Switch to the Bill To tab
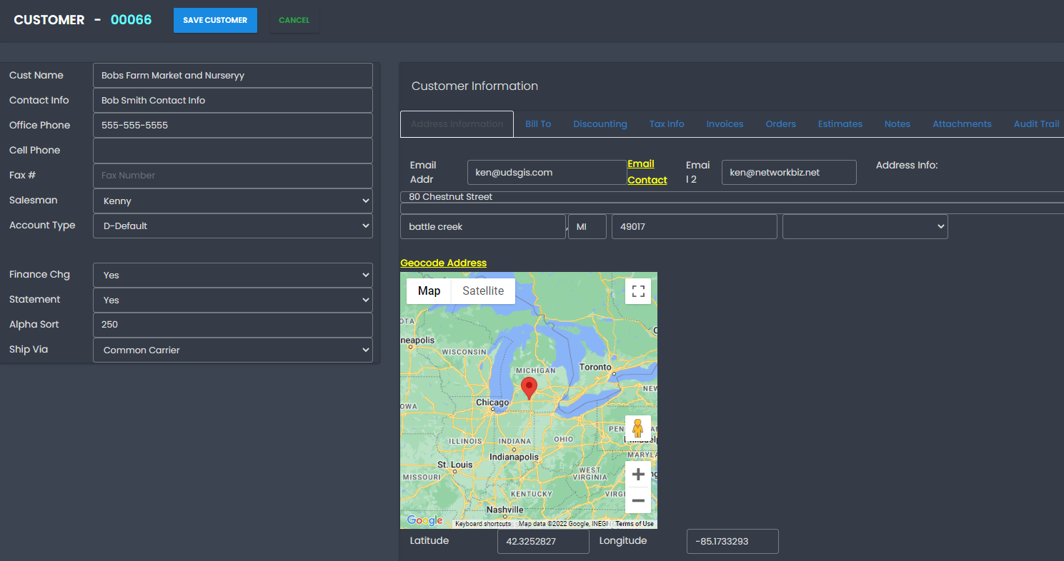The height and width of the screenshot is (561, 1064). pyautogui.click(x=538, y=123)
